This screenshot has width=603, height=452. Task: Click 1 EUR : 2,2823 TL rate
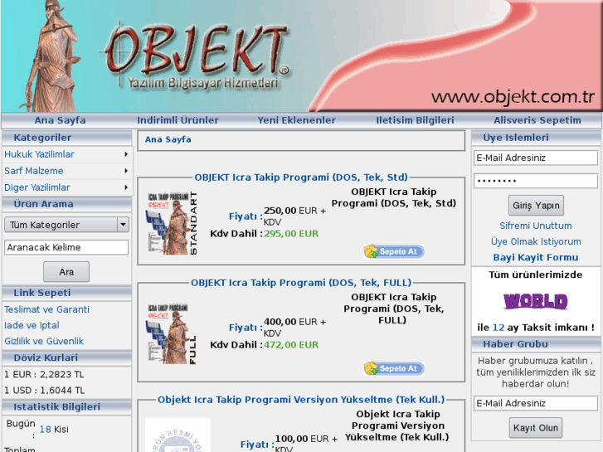tap(44, 374)
